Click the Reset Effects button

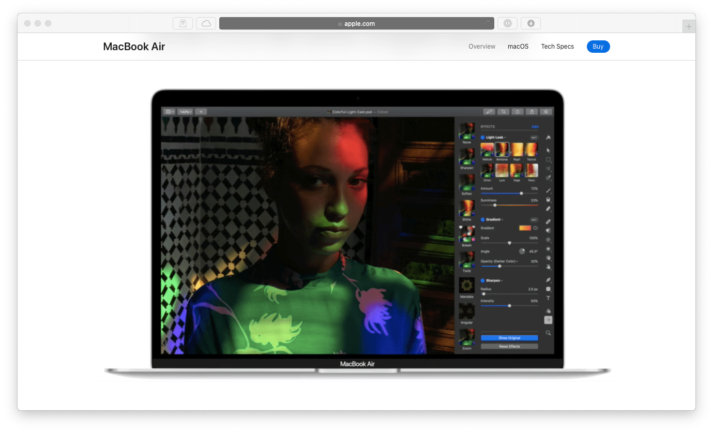coord(509,347)
